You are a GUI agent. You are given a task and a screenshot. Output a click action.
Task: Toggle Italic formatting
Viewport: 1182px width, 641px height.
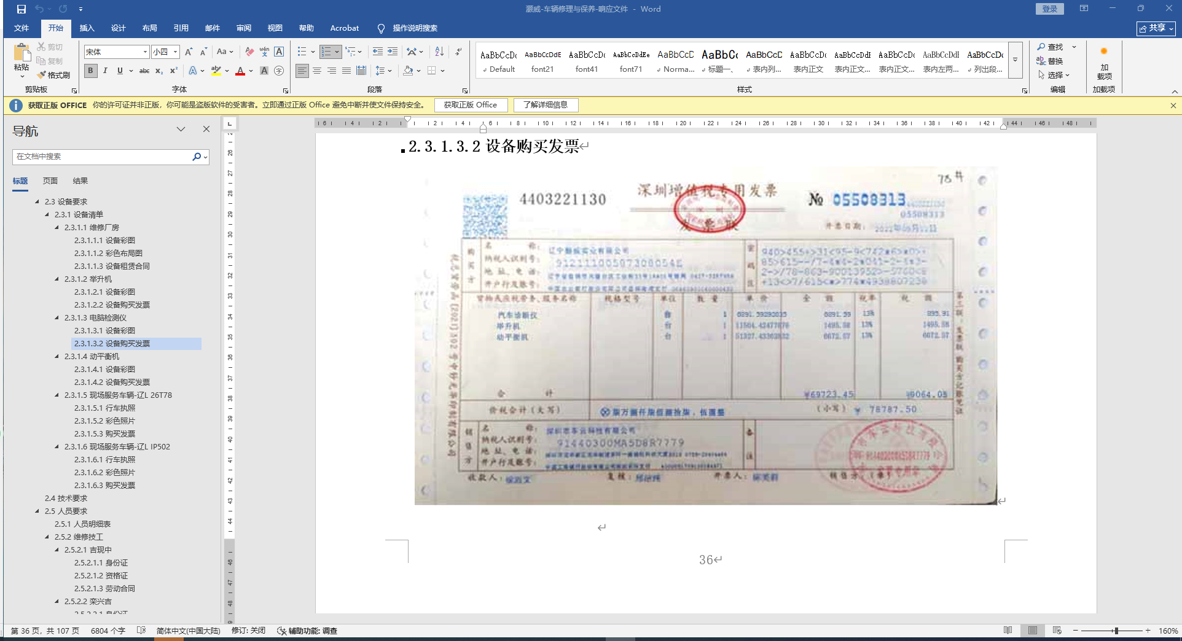pos(105,71)
